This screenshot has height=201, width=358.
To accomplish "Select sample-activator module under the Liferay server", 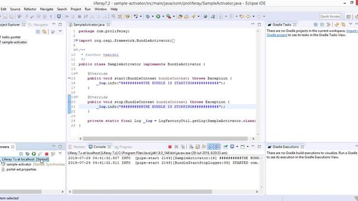I will pyautogui.click(x=19, y=164).
